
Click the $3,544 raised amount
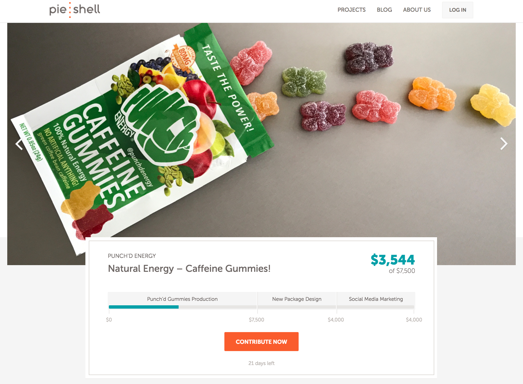(392, 260)
